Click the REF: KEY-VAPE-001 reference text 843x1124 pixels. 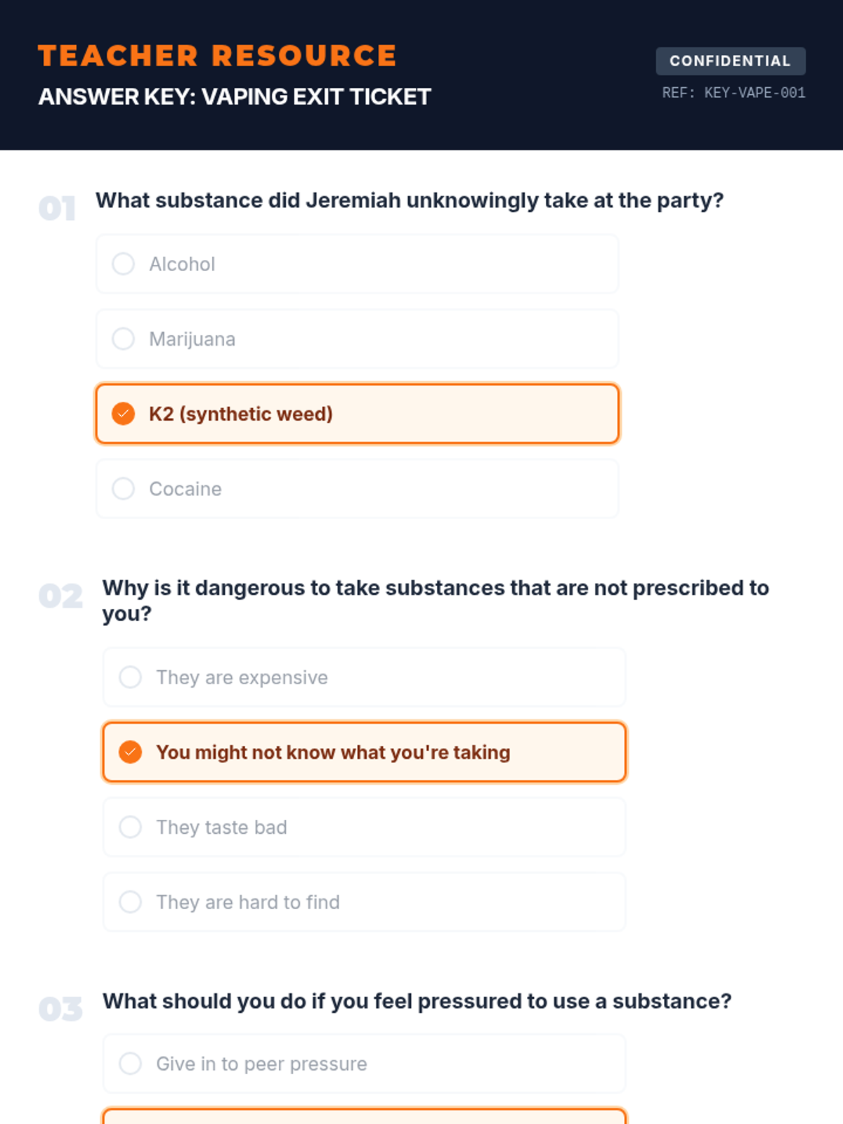(x=733, y=93)
